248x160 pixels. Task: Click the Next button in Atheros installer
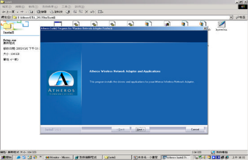tap(140, 129)
